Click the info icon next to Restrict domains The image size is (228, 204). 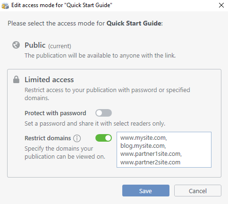(x=77, y=138)
